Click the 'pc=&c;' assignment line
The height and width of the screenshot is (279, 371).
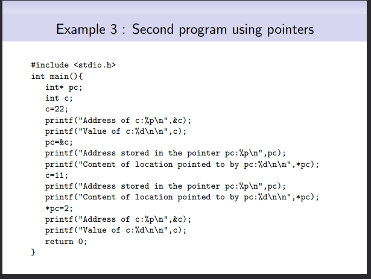click(59, 142)
